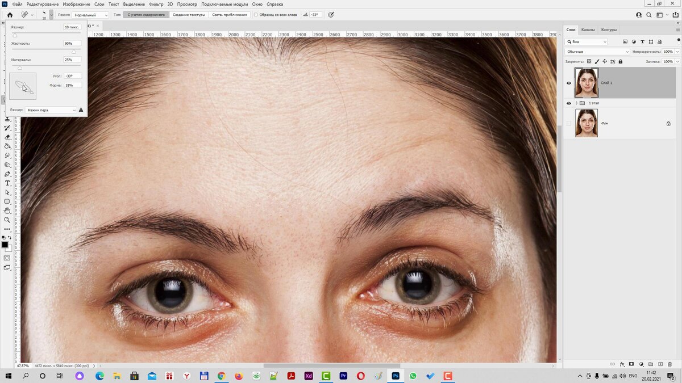682x383 pixels.
Task: Switch to the Контуры tab
Action: tap(609, 30)
